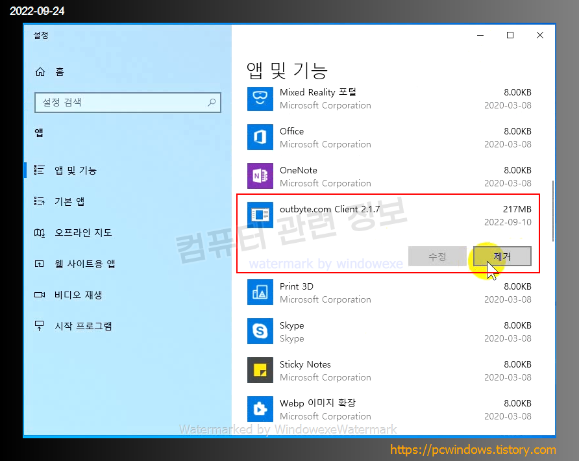Click Microsoft Corporation under Print 3D
Image resolution: width=579 pixels, height=461 pixels.
click(325, 299)
